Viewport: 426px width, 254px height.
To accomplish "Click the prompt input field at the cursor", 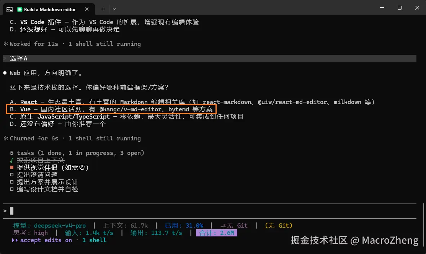I will pyautogui.click(x=209, y=211).
